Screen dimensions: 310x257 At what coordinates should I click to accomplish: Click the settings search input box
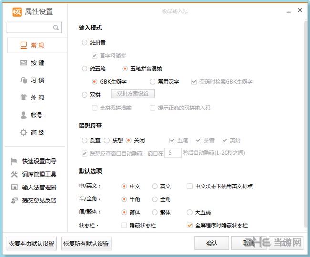(x=34, y=28)
